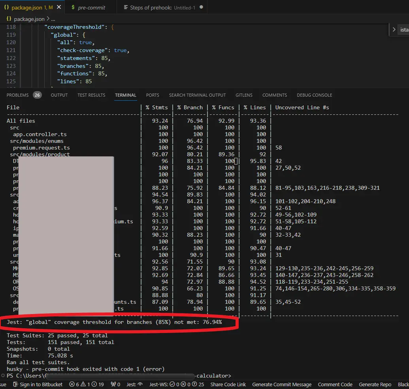Click the text-file icon on Steps of prehook tab
The width and height of the screenshot is (409, 389).
pos(125,7)
